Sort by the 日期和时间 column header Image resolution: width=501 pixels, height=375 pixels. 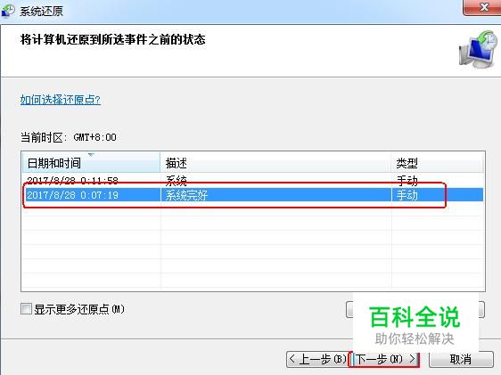(91, 163)
